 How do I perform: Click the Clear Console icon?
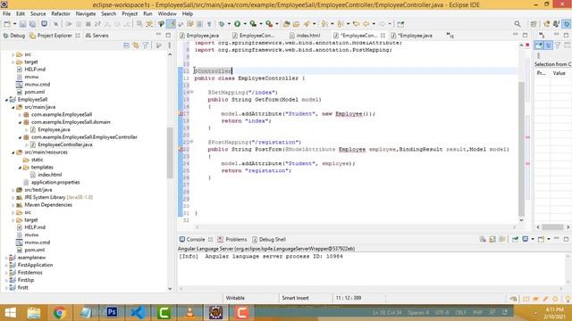[483, 239]
